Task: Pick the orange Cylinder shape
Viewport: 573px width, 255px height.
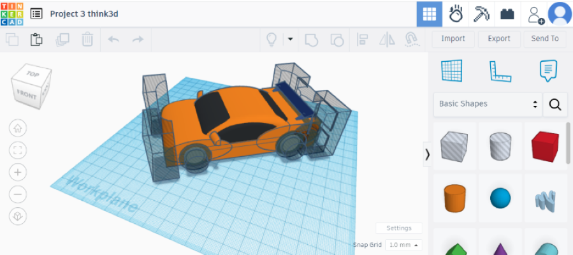Action: pyautogui.click(x=454, y=198)
